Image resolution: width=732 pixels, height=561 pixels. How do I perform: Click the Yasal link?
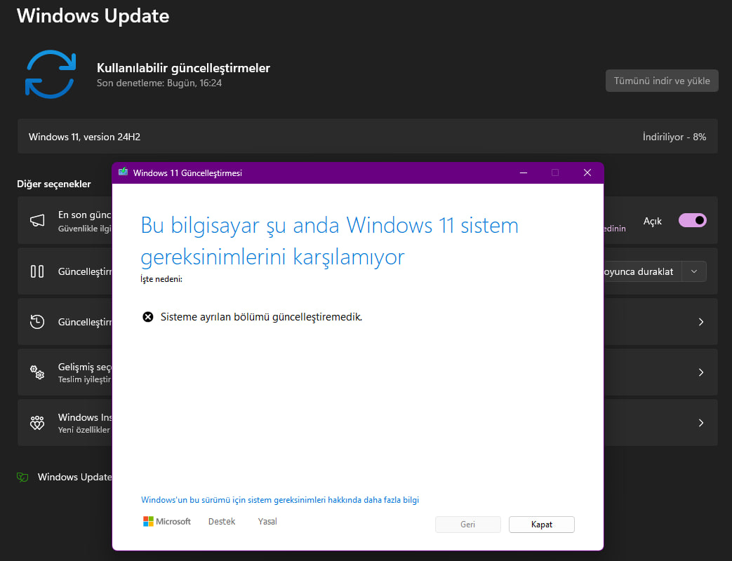tap(267, 521)
